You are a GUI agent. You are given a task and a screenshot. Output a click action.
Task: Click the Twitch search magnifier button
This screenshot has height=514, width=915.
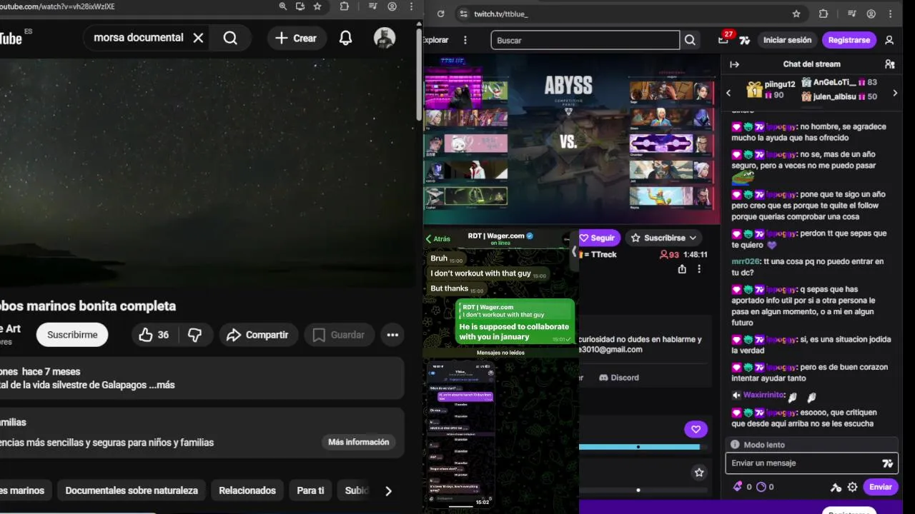(690, 40)
